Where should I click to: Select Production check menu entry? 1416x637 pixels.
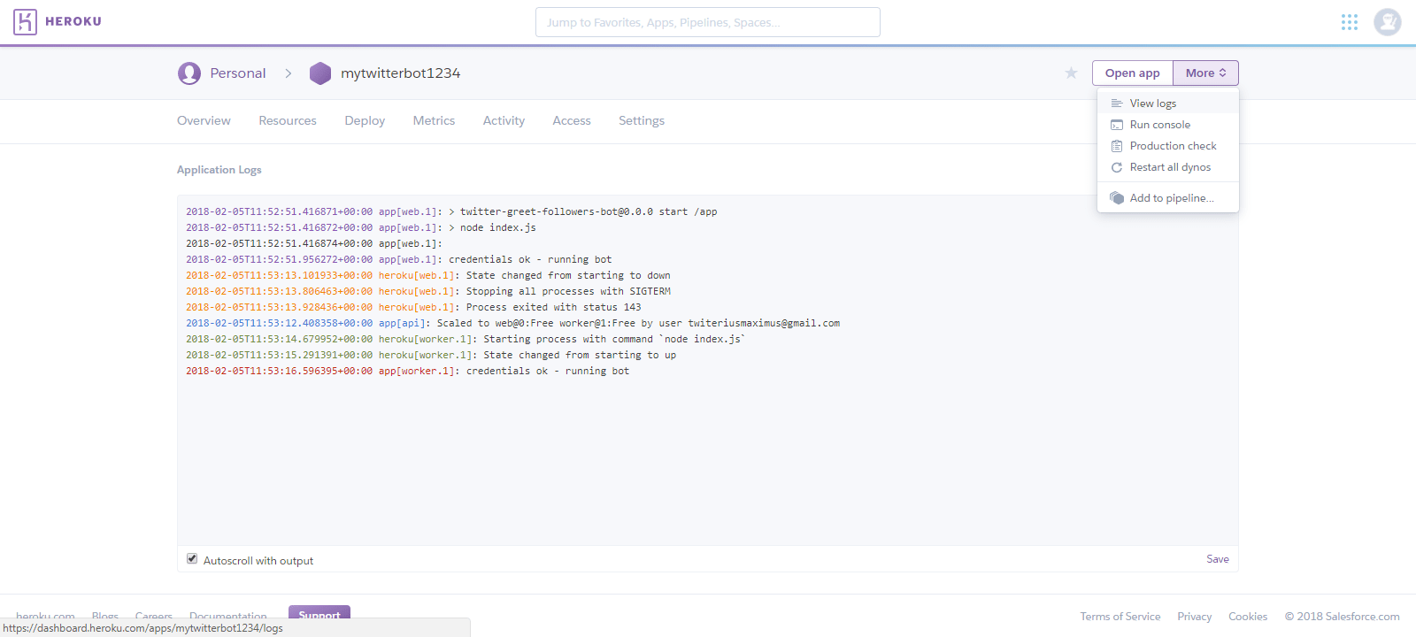[x=1168, y=146]
